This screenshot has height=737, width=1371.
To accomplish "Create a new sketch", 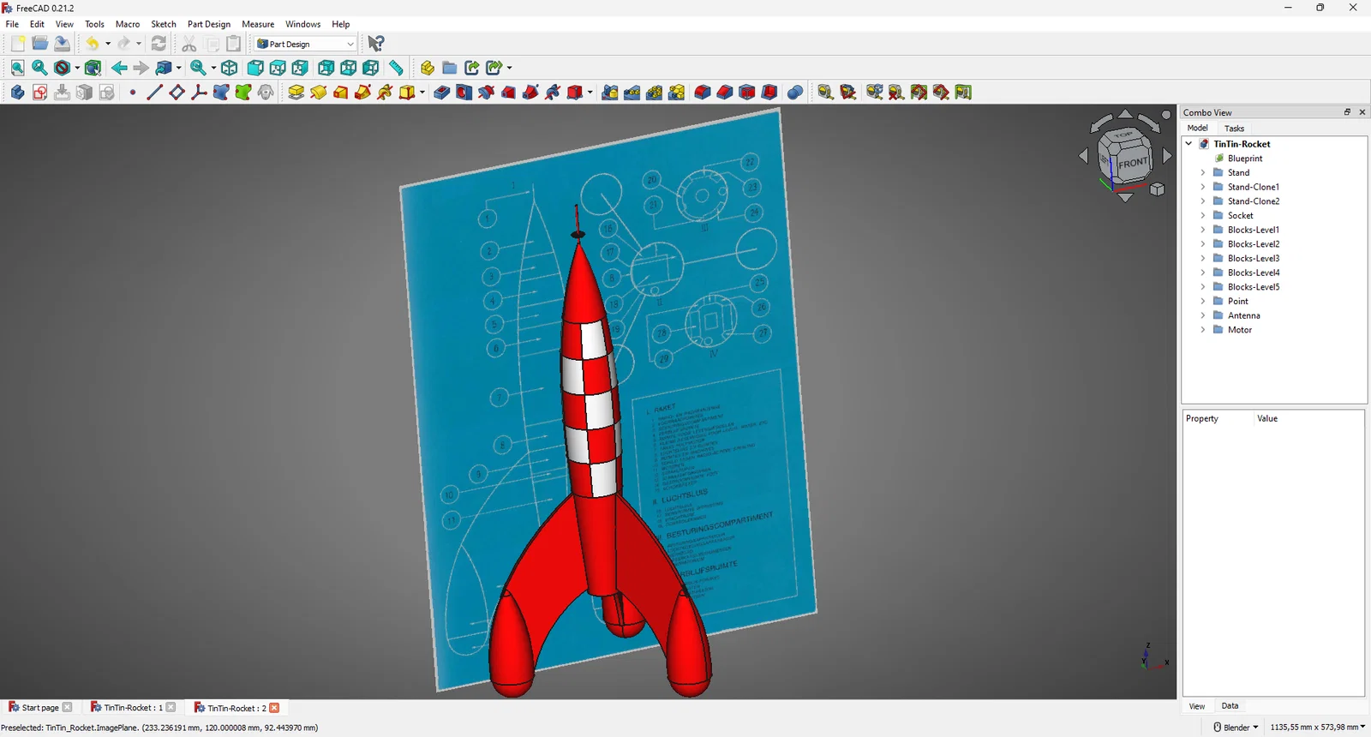I will tap(39, 93).
